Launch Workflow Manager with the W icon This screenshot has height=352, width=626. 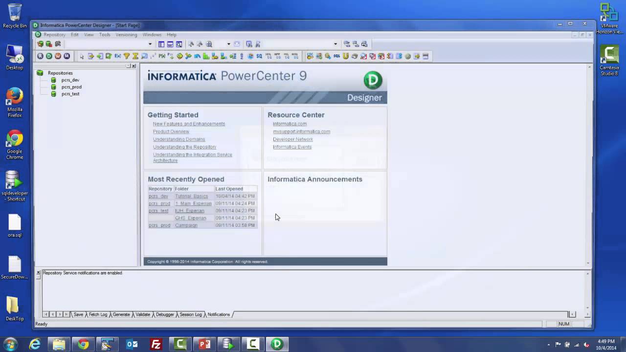point(58,56)
